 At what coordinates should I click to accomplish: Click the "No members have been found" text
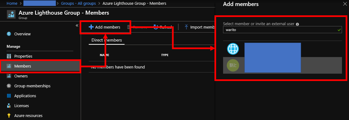(118, 67)
